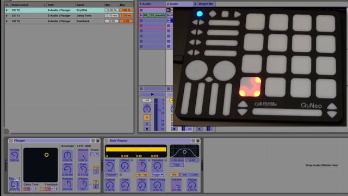Image resolution: width=348 pixels, height=196 pixels.
Task: Select the yellow XY pad marker in Flanger
Action: click(46, 155)
